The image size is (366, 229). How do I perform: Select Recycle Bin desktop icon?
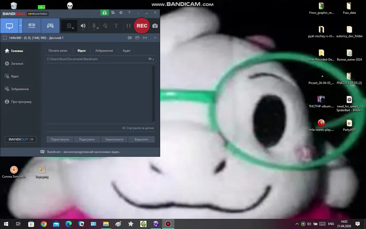[x=14, y=5]
